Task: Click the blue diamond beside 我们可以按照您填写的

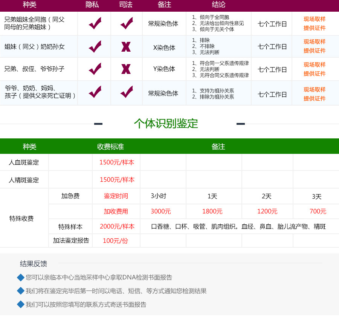Action: (21, 304)
